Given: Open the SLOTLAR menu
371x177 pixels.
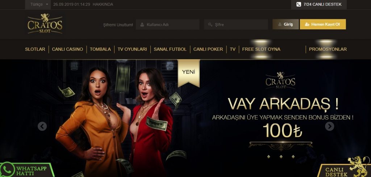Looking at the screenshot, I should (x=35, y=49).
